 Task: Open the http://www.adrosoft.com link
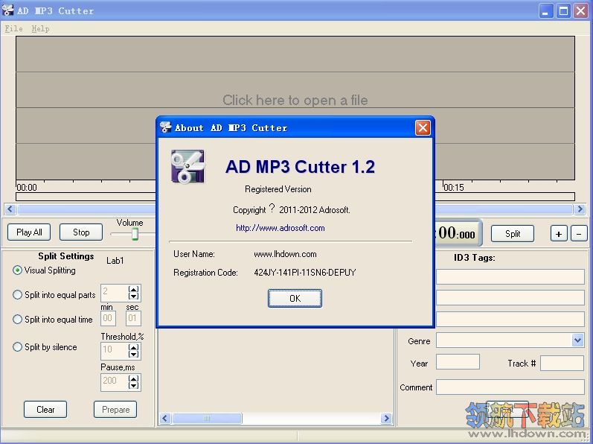click(x=281, y=228)
